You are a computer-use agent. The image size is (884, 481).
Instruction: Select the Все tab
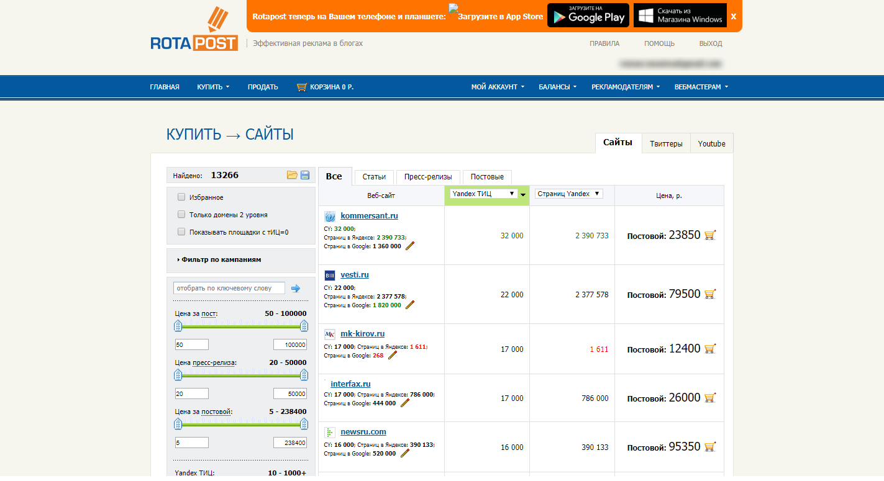pos(334,176)
